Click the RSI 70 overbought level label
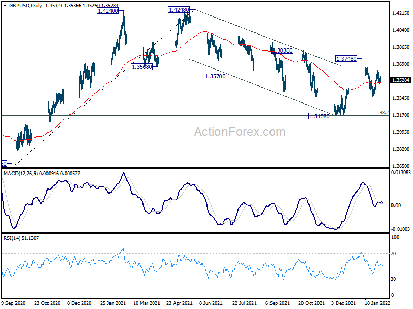 click(393, 253)
